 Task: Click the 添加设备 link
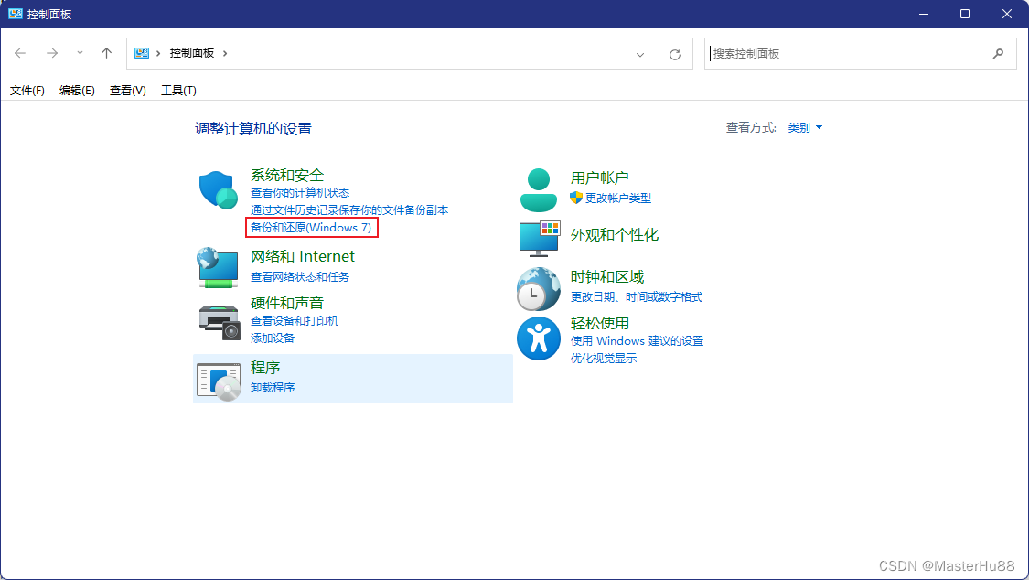273,338
